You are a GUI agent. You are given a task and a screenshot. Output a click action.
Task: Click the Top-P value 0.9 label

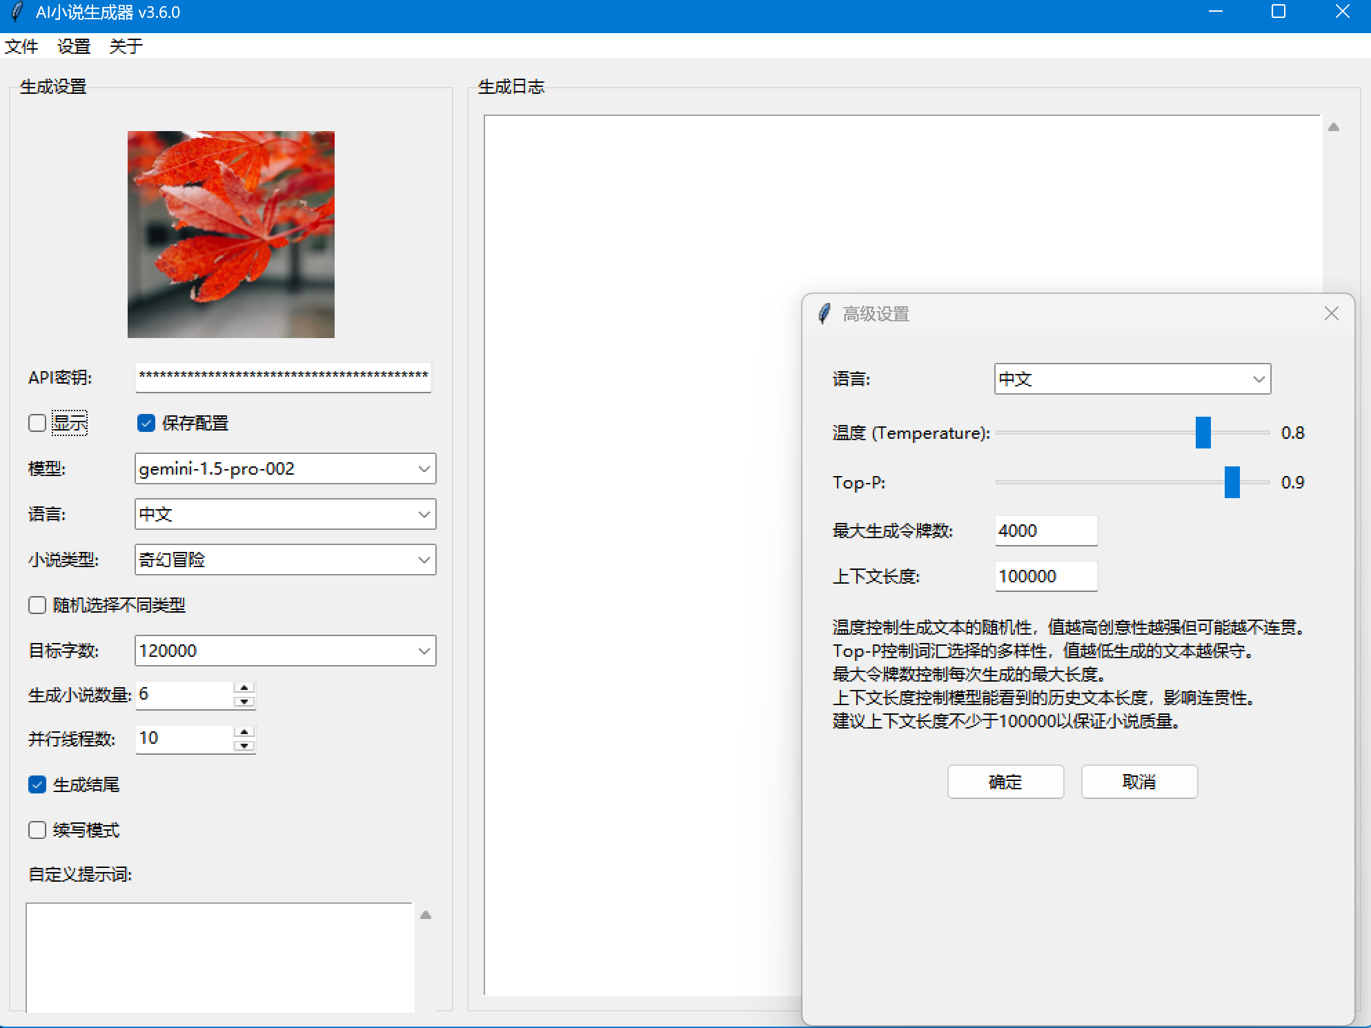(x=1293, y=482)
